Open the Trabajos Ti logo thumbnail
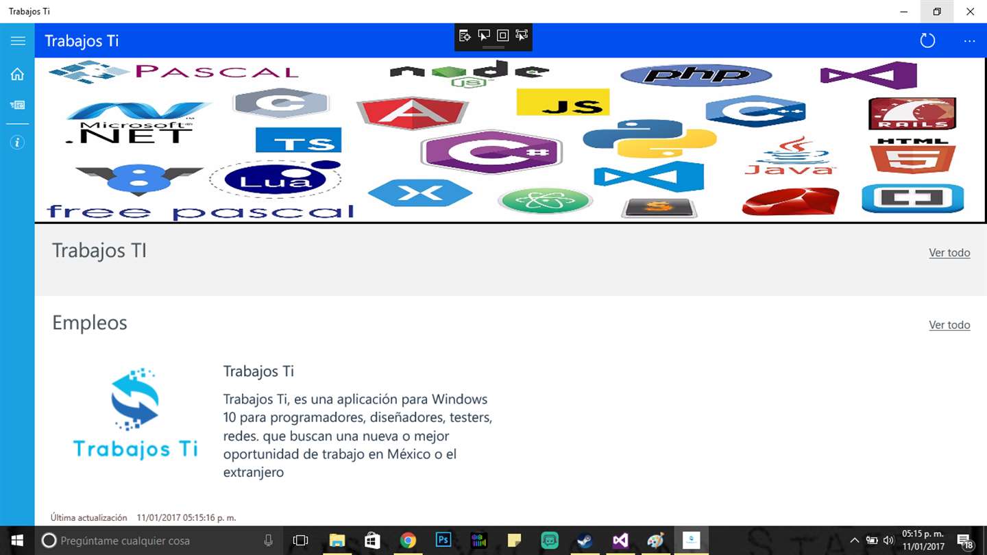The image size is (987, 555). click(x=136, y=415)
